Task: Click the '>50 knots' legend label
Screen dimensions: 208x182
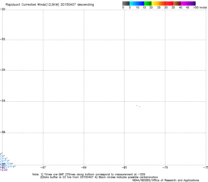Action: [200, 7]
